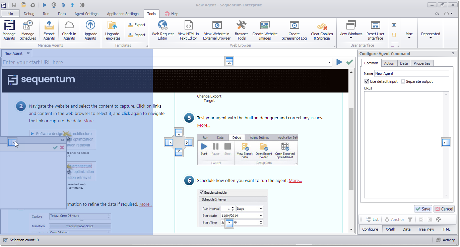
Task: Open the HTML bottom tab
Action: (446, 229)
